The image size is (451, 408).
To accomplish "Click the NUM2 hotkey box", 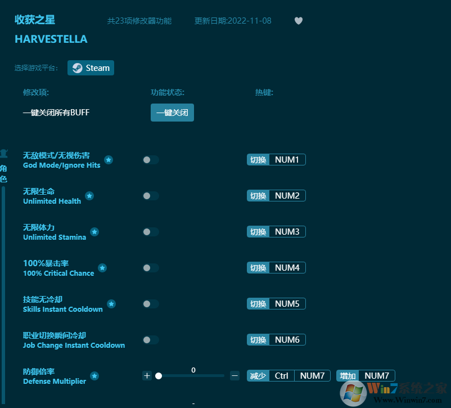I will coord(287,195).
